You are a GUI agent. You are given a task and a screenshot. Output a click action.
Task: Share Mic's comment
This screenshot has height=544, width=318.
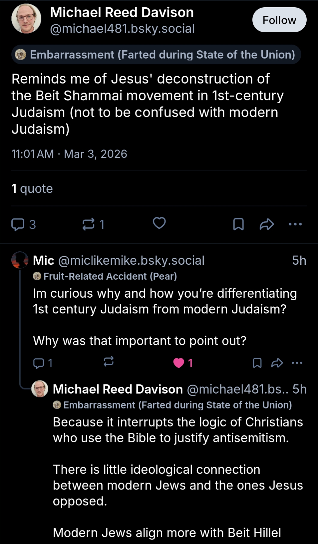point(277,363)
